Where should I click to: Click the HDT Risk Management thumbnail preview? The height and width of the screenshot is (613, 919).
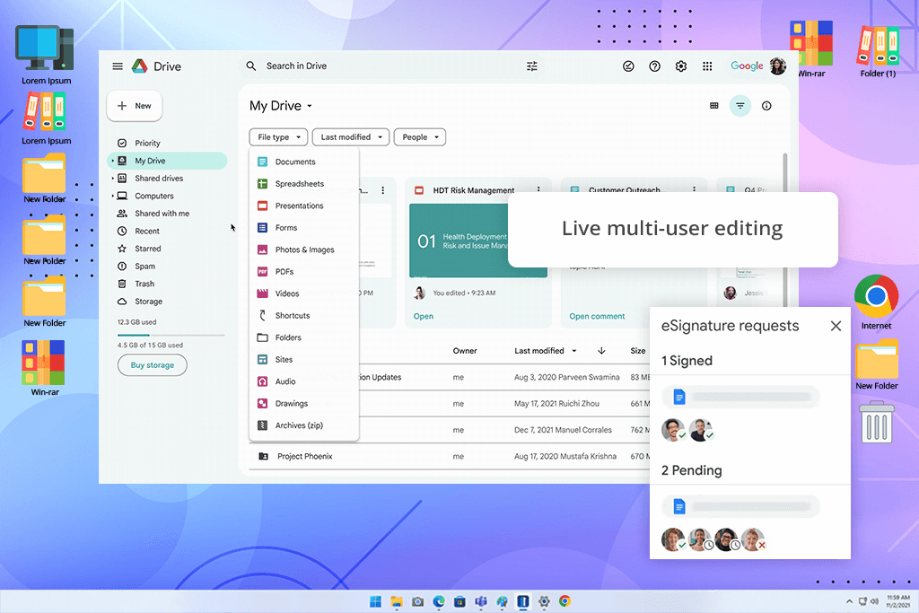459,241
